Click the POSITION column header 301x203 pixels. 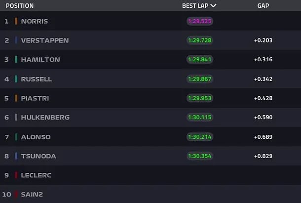point(20,6)
